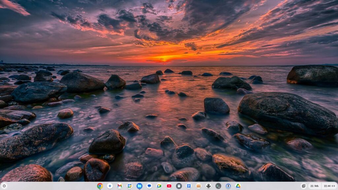Launch Google Play Books
This screenshot has width=338, height=190.
point(198,186)
